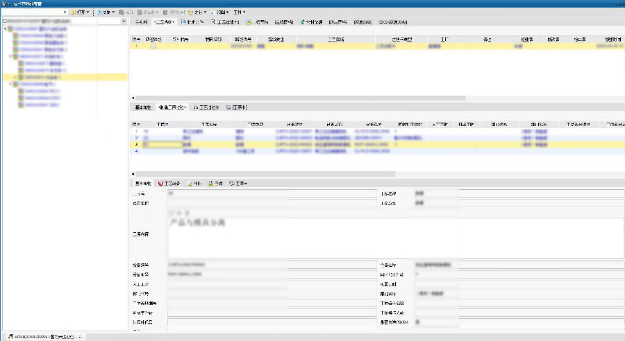Image resolution: width=625 pixels, height=341 pixels.
Task: Tick the checkbox in first top-table row
Action: [153, 46]
